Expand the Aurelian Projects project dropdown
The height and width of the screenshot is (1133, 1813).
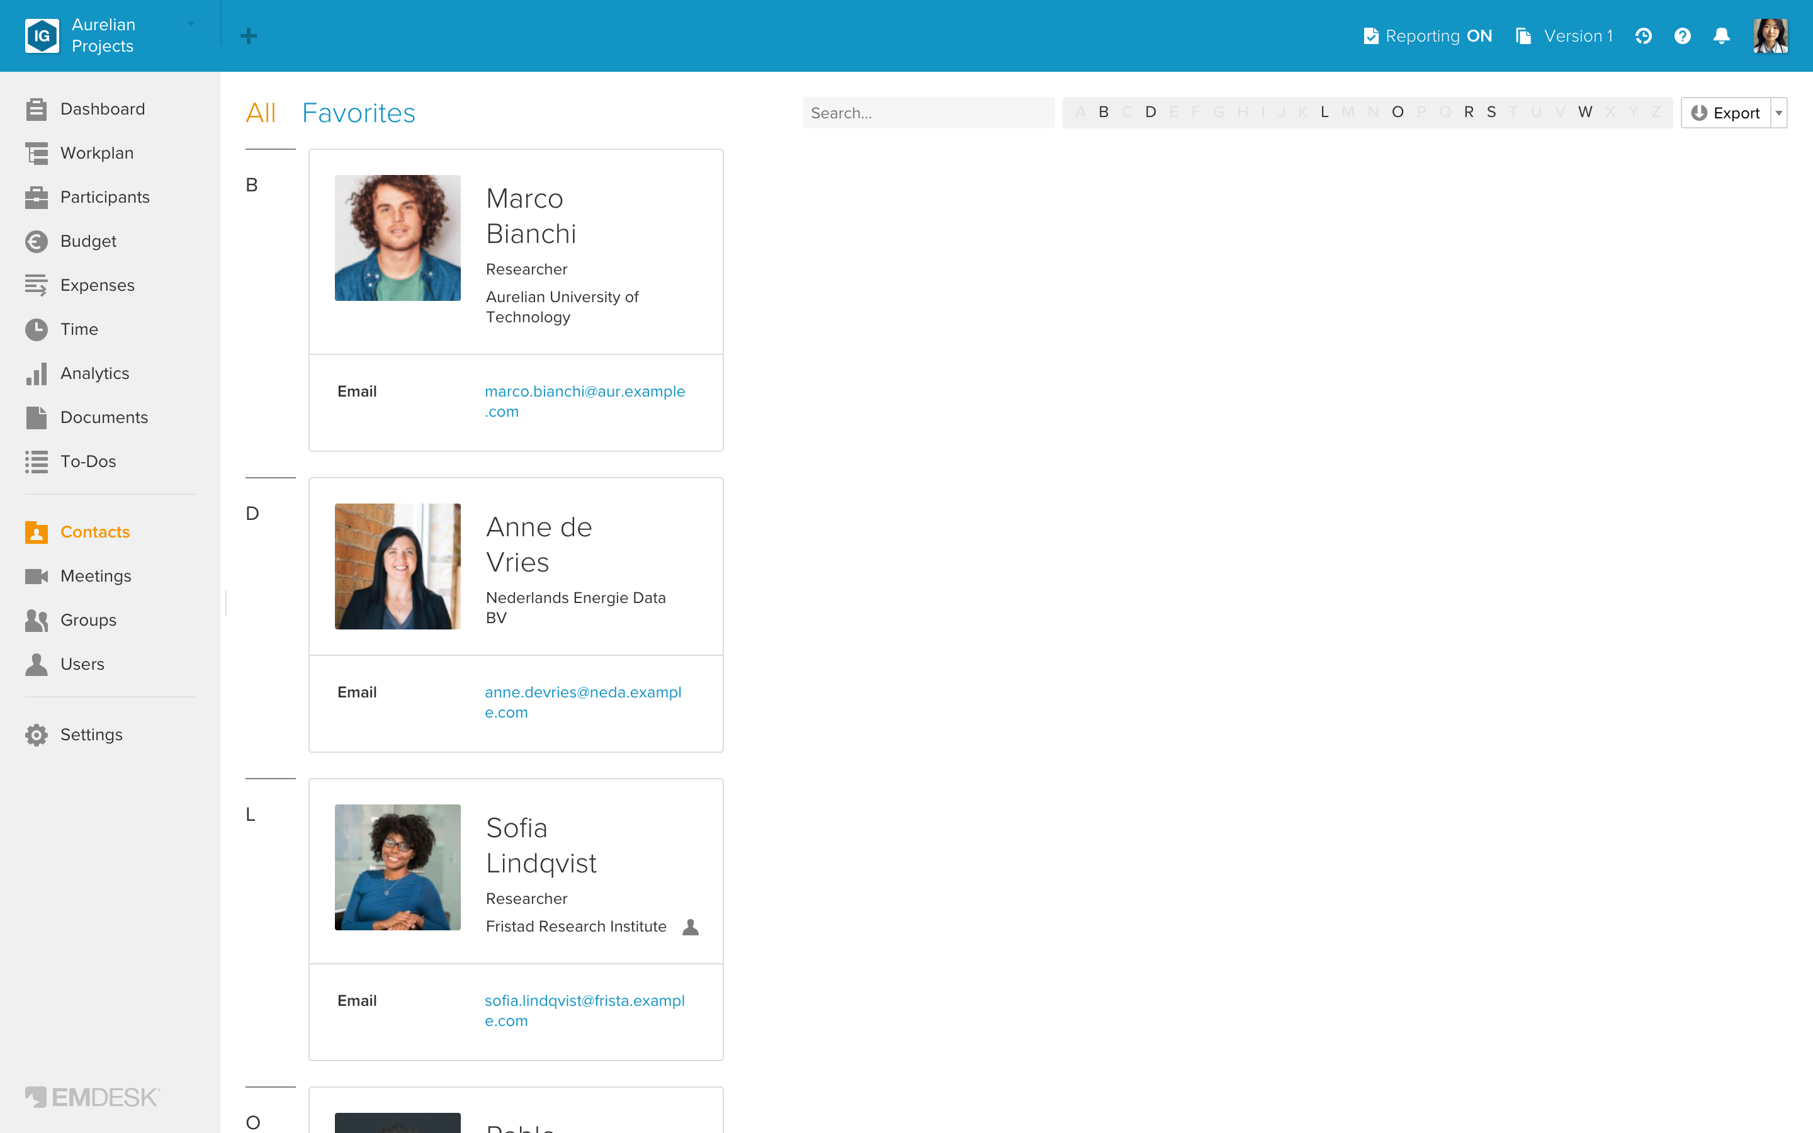[192, 24]
